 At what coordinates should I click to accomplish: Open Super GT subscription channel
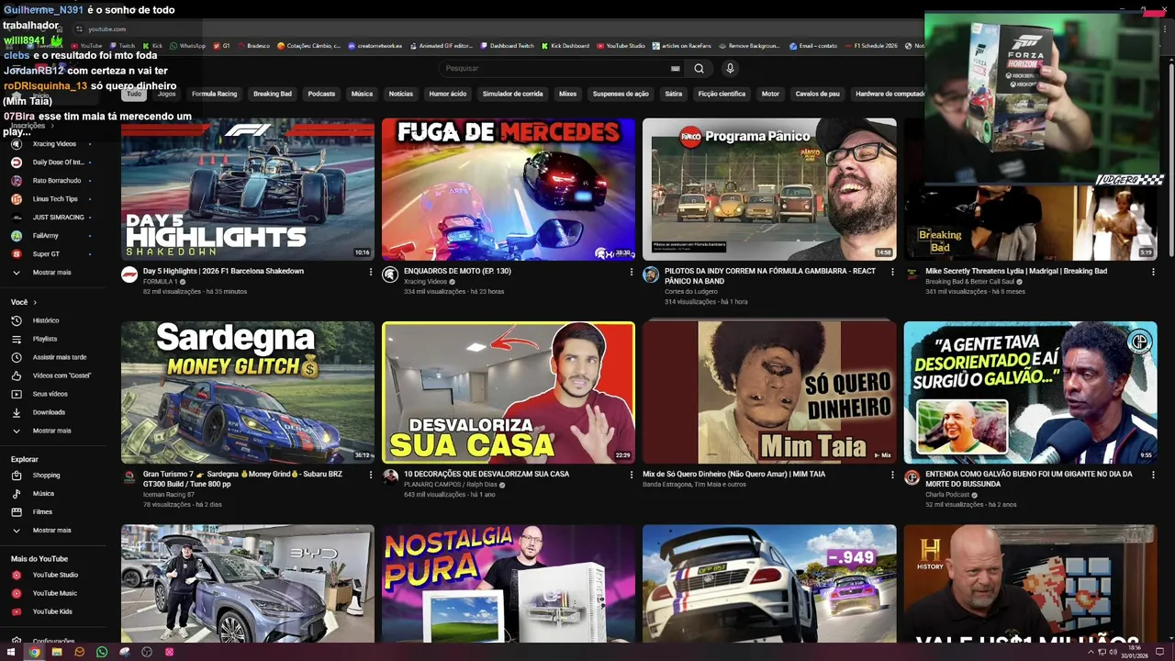click(x=46, y=254)
